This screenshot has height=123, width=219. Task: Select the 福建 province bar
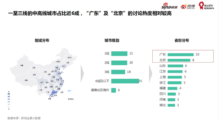click(172, 88)
